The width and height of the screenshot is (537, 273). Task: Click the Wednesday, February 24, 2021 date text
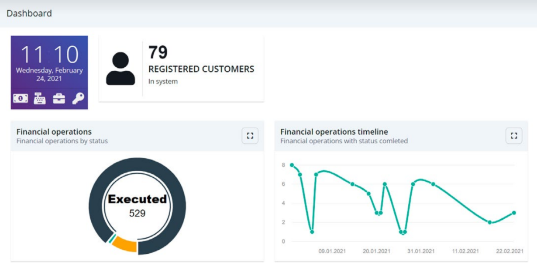pos(49,74)
